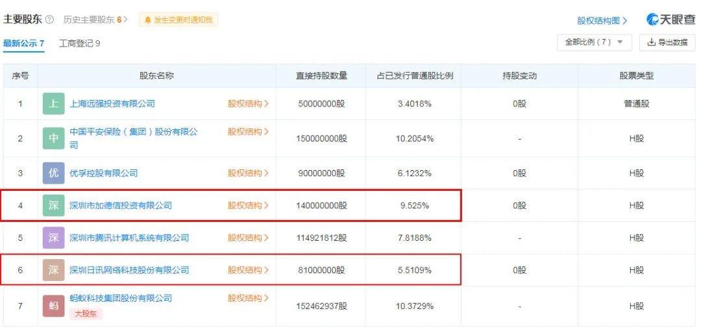Screen dimensions: 701x331
Task: Click the 3.4018% percentage cell
Action: [x=414, y=104]
